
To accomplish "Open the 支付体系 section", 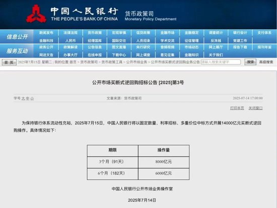I will tap(264, 33).
